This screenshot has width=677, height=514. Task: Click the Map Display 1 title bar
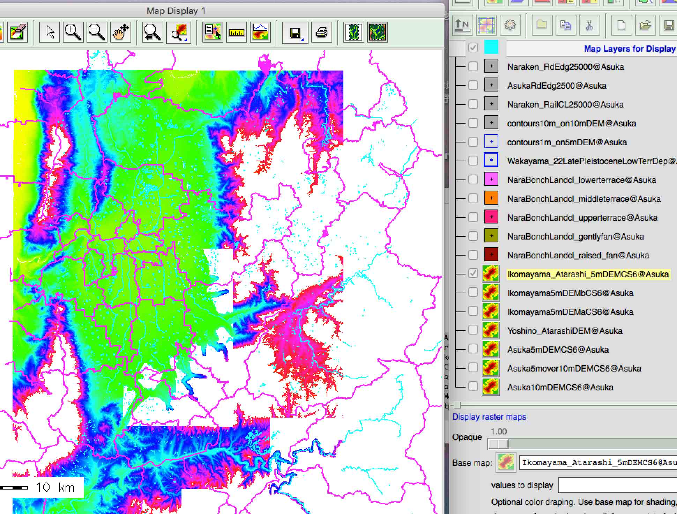176,11
